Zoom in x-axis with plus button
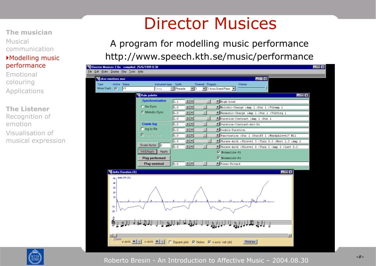376x266 pixels. (x=157, y=241)
